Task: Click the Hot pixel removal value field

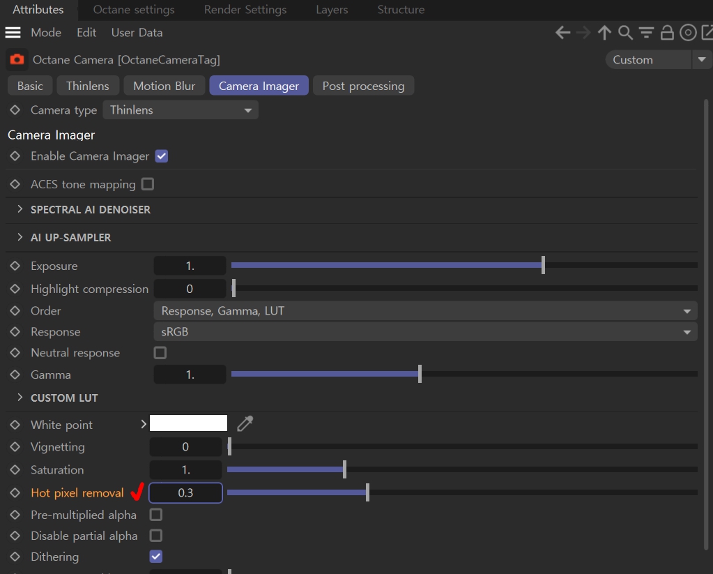Action: (185, 492)
